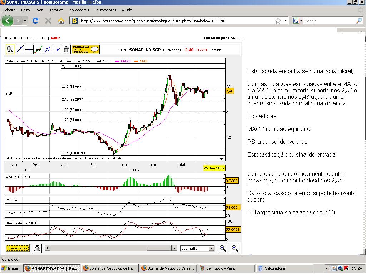Viewport: 366px width, 274px height.
Task: Click the Kaspersky tray icon
Action: 346,268
